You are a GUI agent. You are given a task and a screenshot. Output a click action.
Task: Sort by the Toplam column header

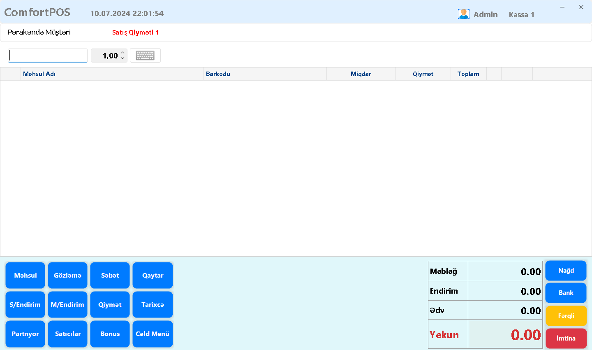tap(468, 74)
